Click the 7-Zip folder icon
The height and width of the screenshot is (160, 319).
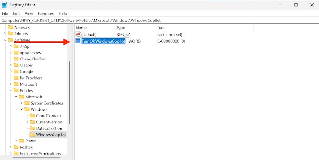(16, 46)
